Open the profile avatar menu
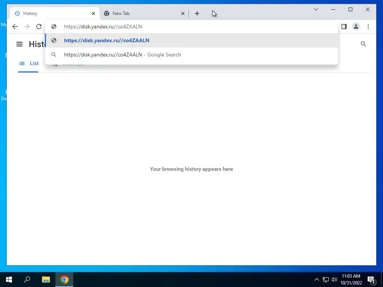 356,27
